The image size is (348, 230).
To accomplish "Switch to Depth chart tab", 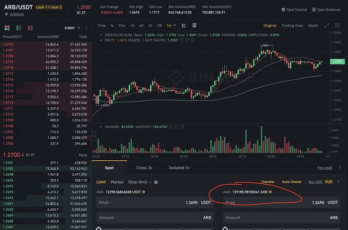I will 313,25.
